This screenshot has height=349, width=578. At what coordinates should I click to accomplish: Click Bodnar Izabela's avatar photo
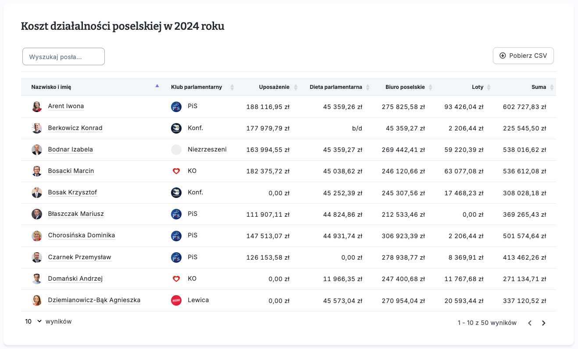(x=37, y=150)
